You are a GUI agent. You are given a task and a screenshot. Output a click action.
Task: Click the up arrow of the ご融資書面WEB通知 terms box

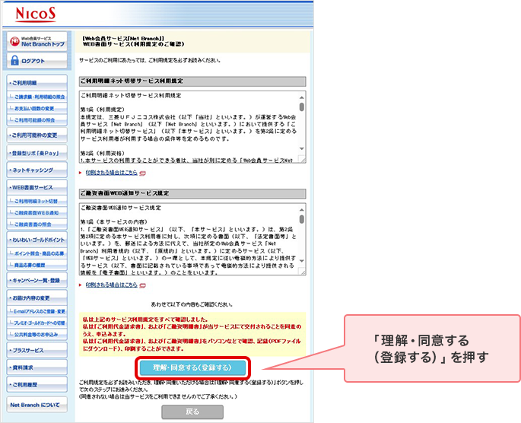(x=301, y=210)
